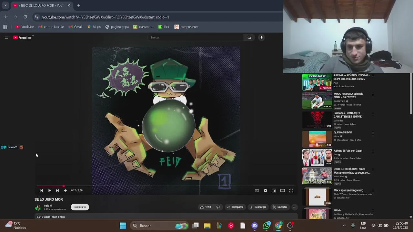The height and width of the screenshot is (232, 413).
Task: Open Juliandas - ZONA X thumbnail
Action: [x=317, y=120]
